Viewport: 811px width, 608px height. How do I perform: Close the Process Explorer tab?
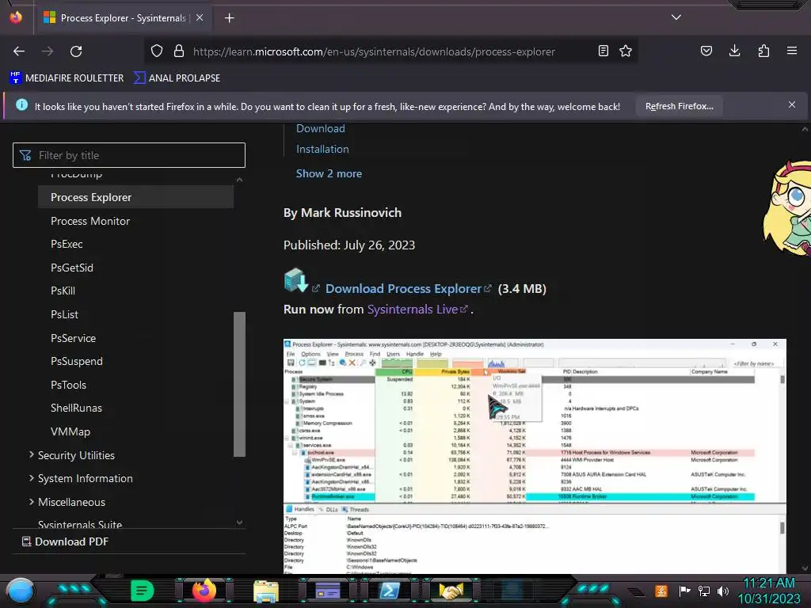pyautogui.click(x=200, y=17)
